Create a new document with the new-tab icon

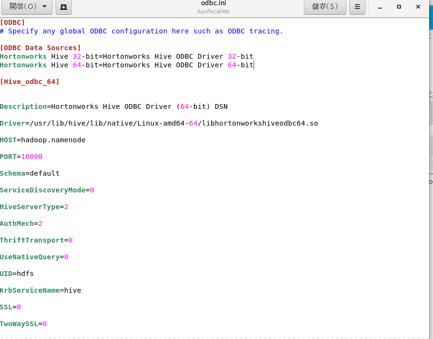(64, 7)
